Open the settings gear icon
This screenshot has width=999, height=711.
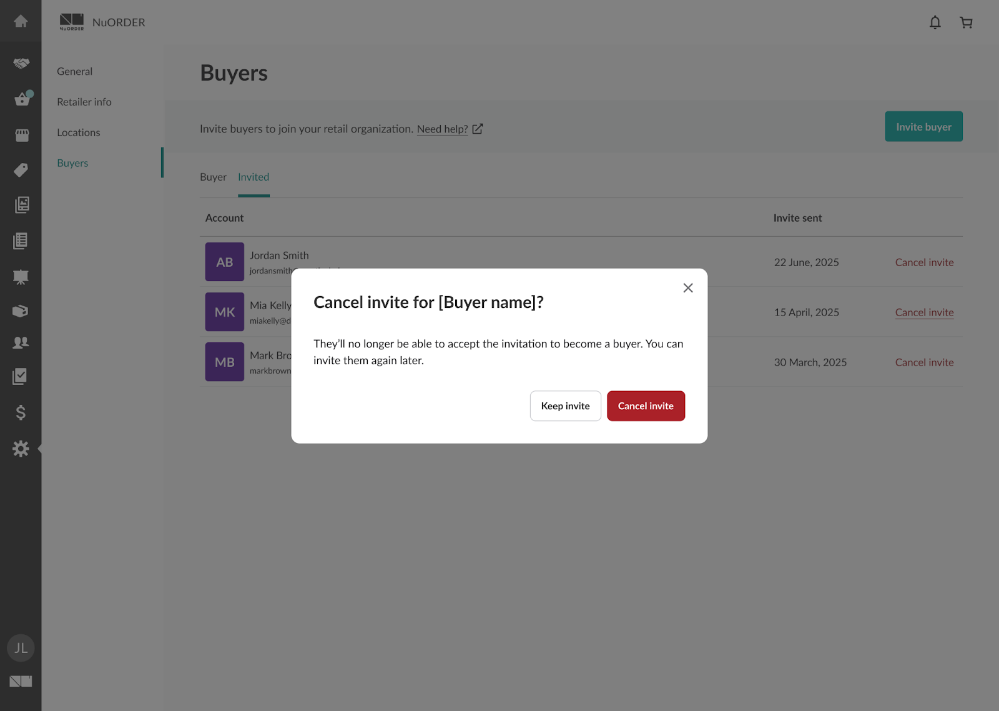pyautogui.click(x=21, y=449)
